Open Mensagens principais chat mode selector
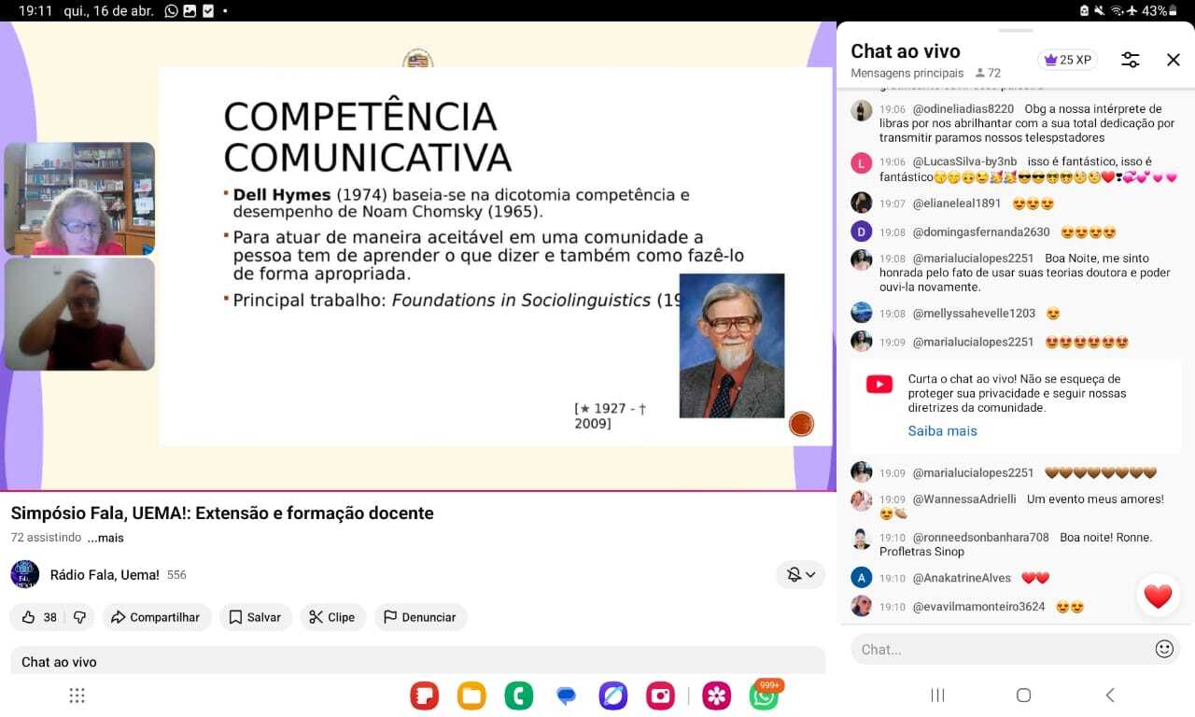This screenshot has width=1195, height=717. pyautogui.click(x=907, y=73)
